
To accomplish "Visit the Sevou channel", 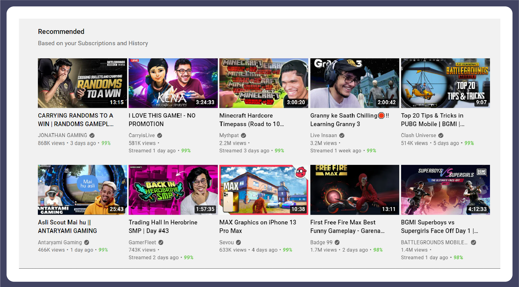I will (x=226, y=242).
